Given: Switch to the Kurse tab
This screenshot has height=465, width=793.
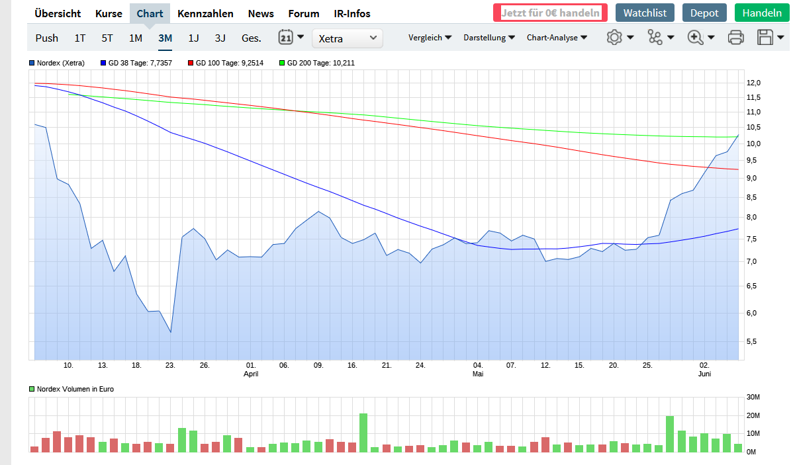Looking at the screenshot, I should 109,14.
